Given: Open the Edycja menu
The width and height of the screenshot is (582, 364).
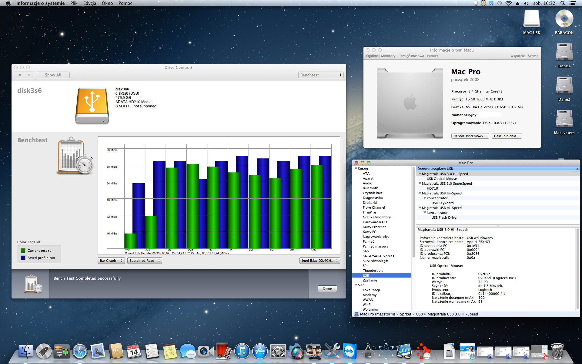Looking at the screenshot, I should click(x=90, y=3).
